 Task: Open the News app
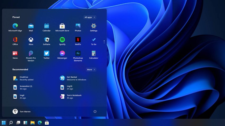pyautogui.click(x=15, y=55)
